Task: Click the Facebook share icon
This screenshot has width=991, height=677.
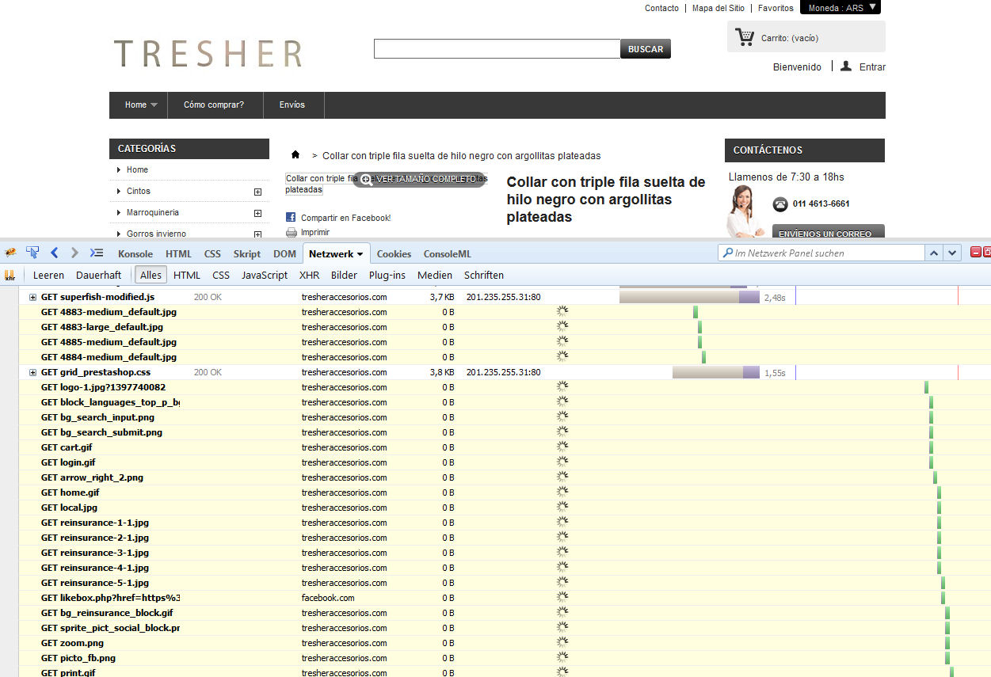Action: (291, 218)
